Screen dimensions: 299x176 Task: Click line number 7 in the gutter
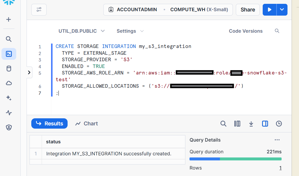(40, 93)
